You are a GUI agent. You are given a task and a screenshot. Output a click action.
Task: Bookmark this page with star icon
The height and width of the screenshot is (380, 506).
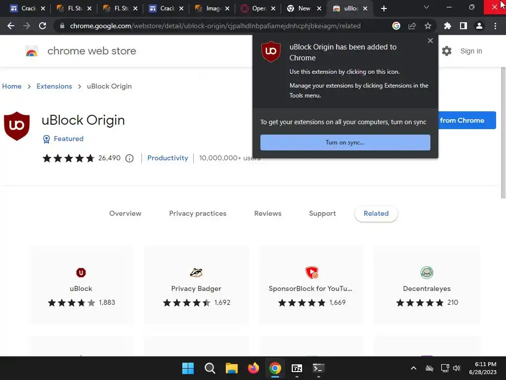[428, 26]
